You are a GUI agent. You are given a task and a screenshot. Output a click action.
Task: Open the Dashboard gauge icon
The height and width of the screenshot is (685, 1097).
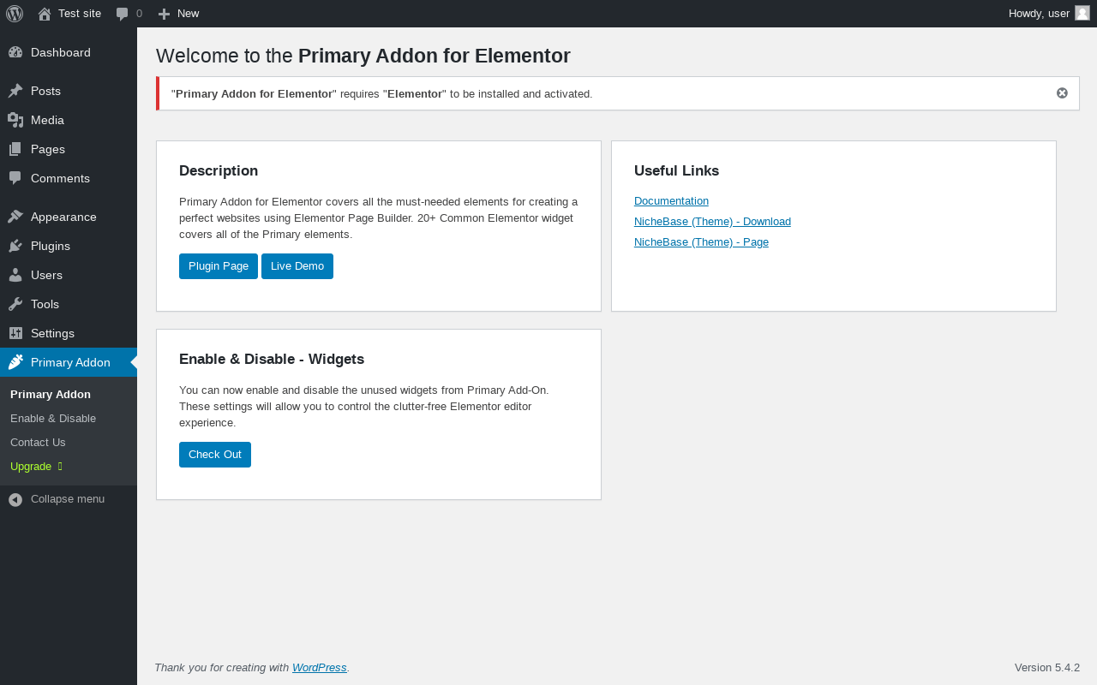[x=15, y=52]
